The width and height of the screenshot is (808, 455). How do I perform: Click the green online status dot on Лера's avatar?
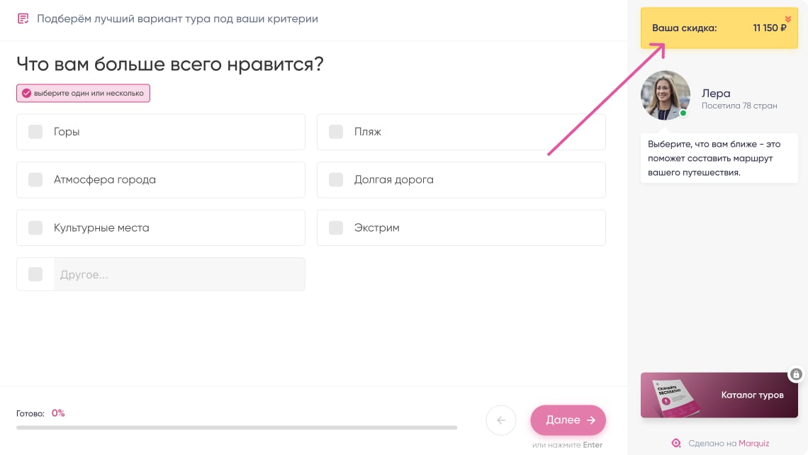pos(683,113)
